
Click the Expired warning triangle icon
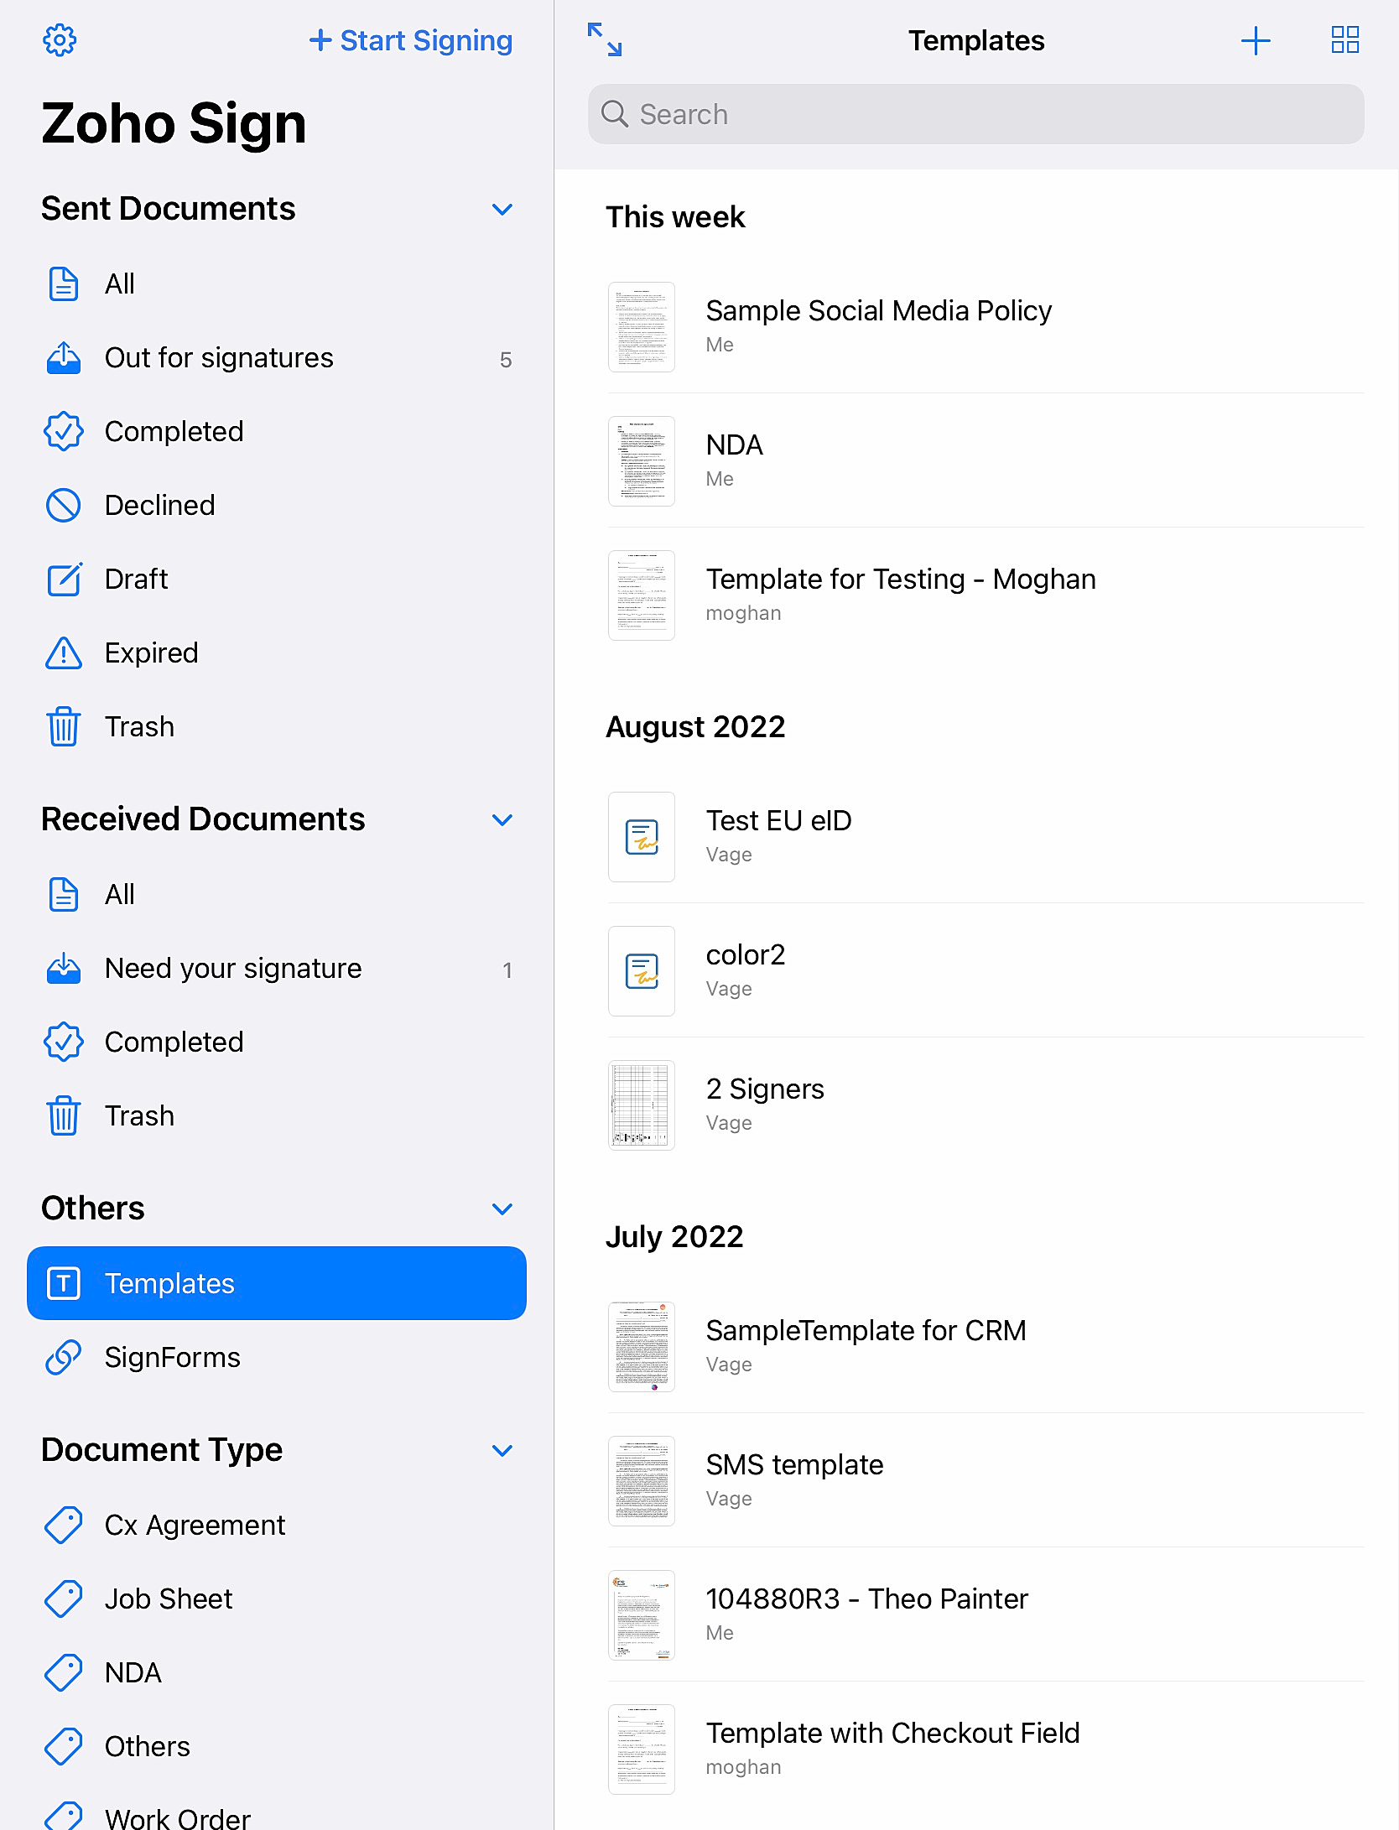[x=64, y=653]
